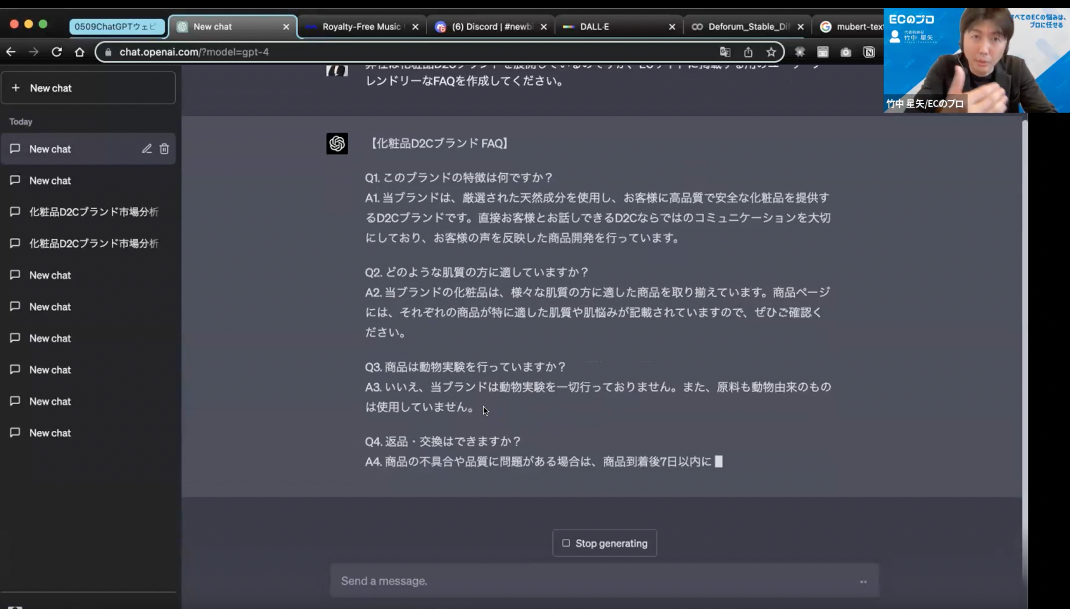Screen dimensions: 1070x609
Task: Click Stop generating button
Action: pyautogui.click(x=604, y=543)
